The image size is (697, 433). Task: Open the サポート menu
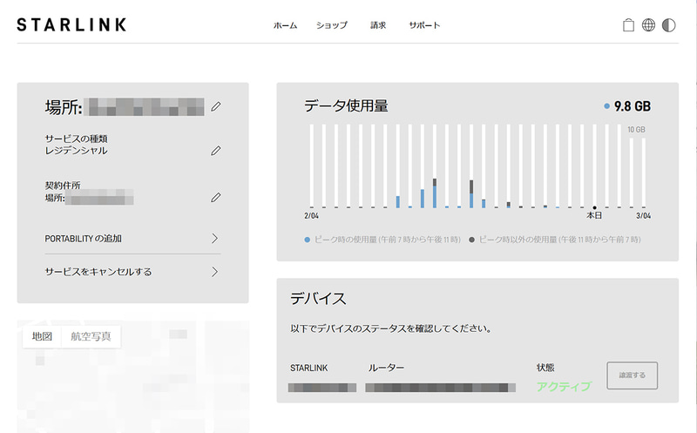pyautogui.click(x=424, y=25)
